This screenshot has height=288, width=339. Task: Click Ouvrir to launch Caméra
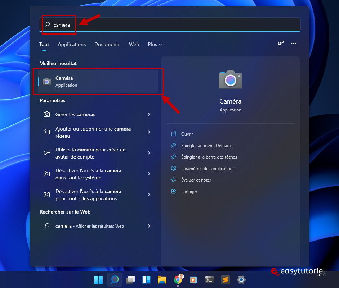point(187,134)
